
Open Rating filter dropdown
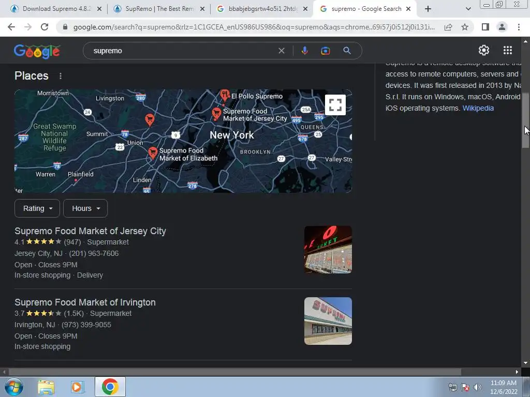(37, 208)
